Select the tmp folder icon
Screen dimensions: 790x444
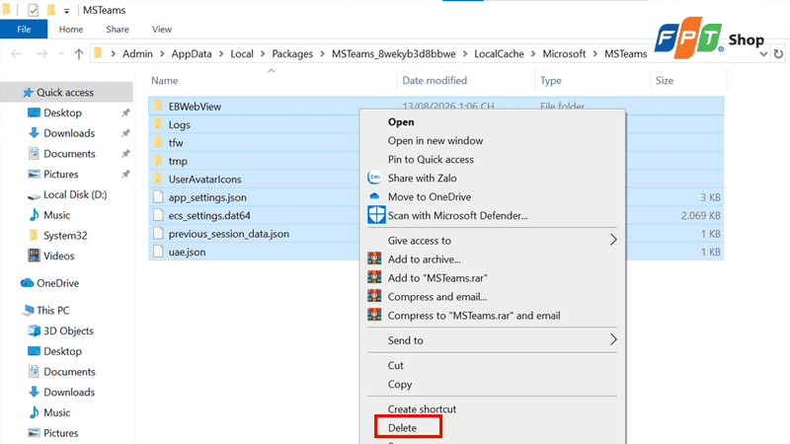coord(158,161)
